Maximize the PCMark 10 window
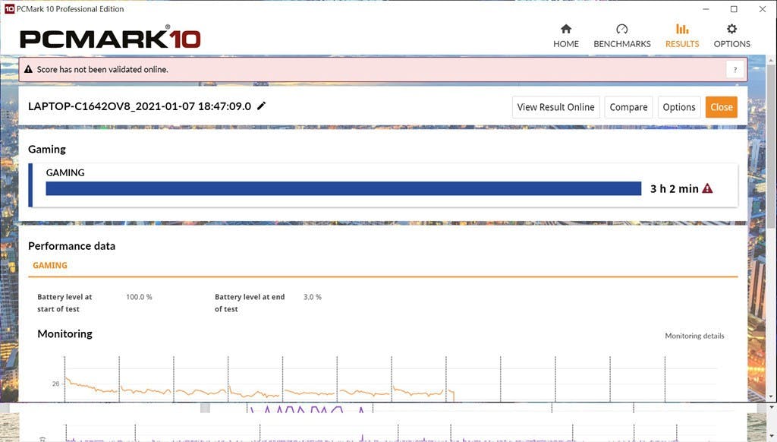This screenshot has width=777, height=442. tap(734, 9)
